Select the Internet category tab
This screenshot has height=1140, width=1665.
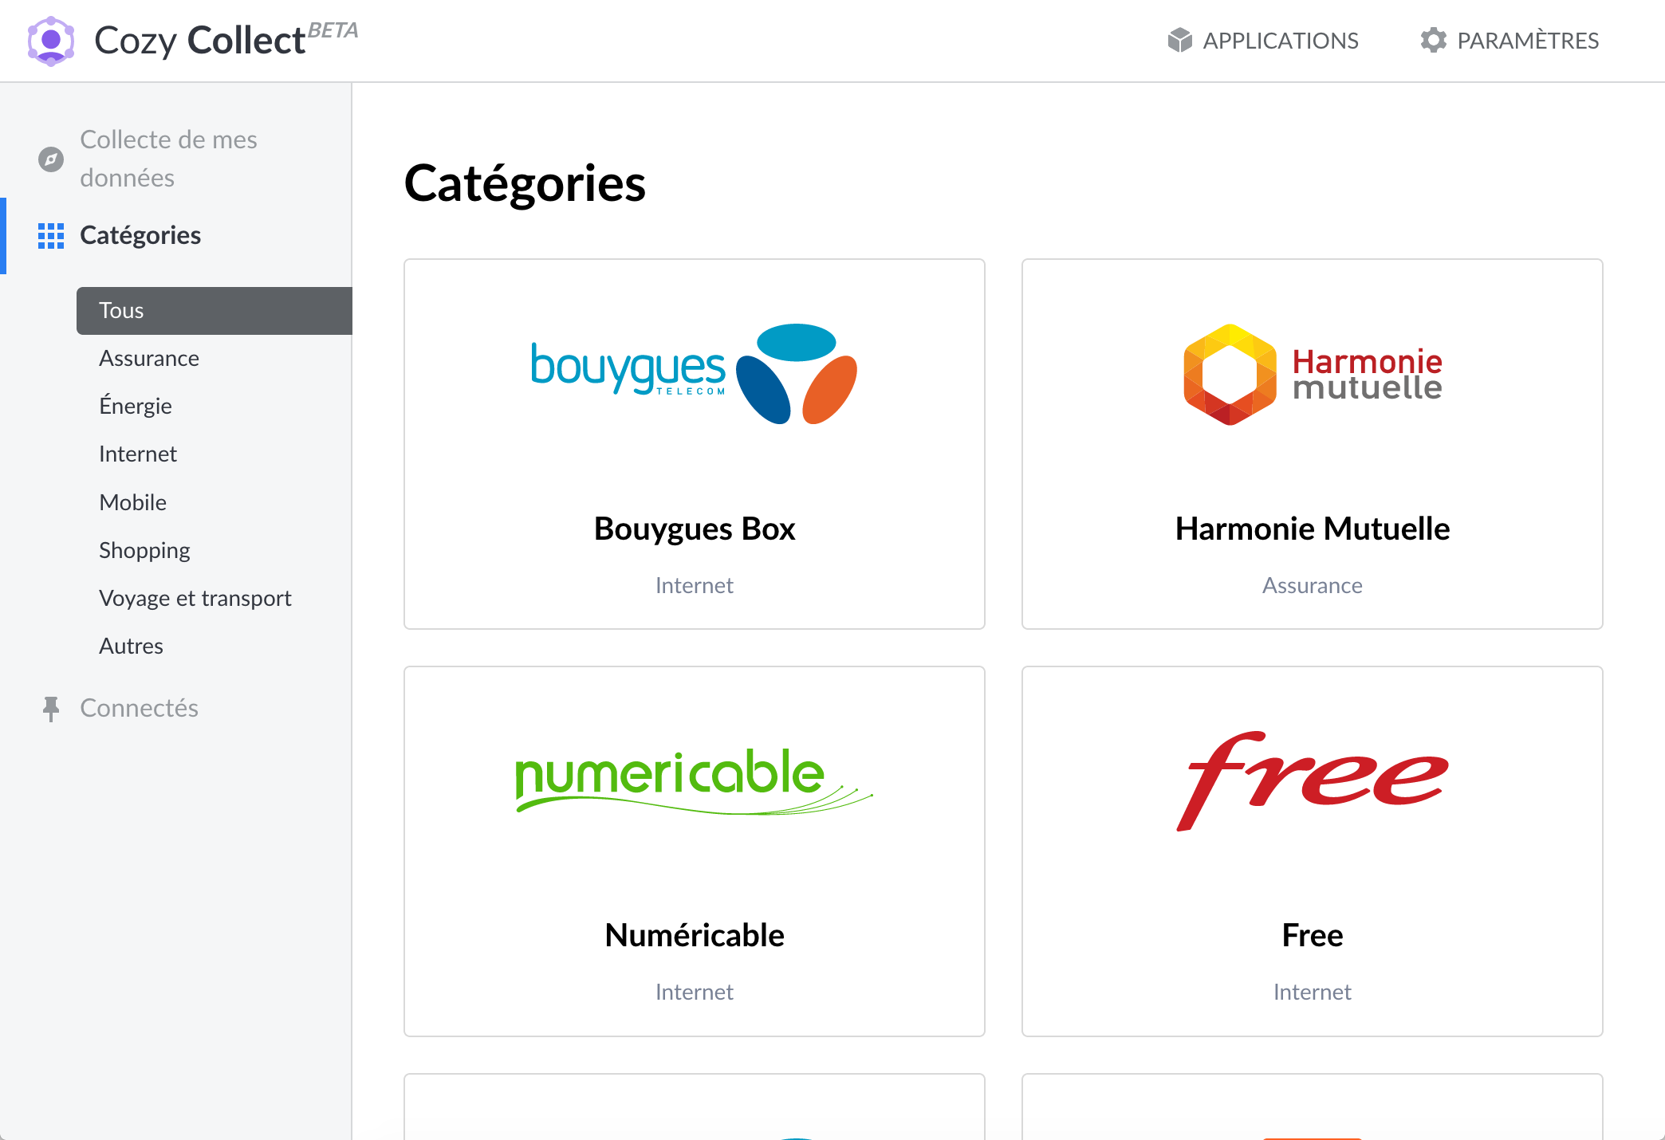138,453
